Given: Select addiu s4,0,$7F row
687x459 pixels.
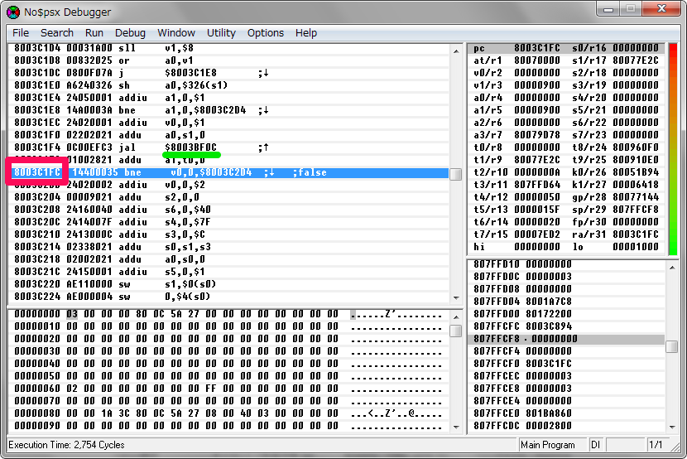Looking at the screenshot, I should 228,222.
